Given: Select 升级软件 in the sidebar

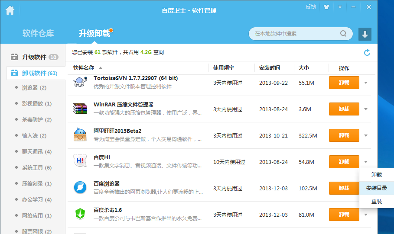Looking at the screenshot, I should [x=34, y=57].
